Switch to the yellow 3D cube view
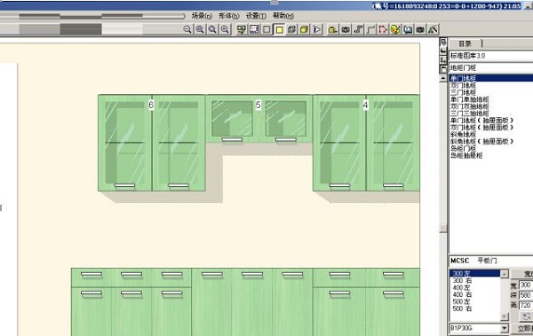The height and width of the screenshot is (336, 533). coord(304,29)
